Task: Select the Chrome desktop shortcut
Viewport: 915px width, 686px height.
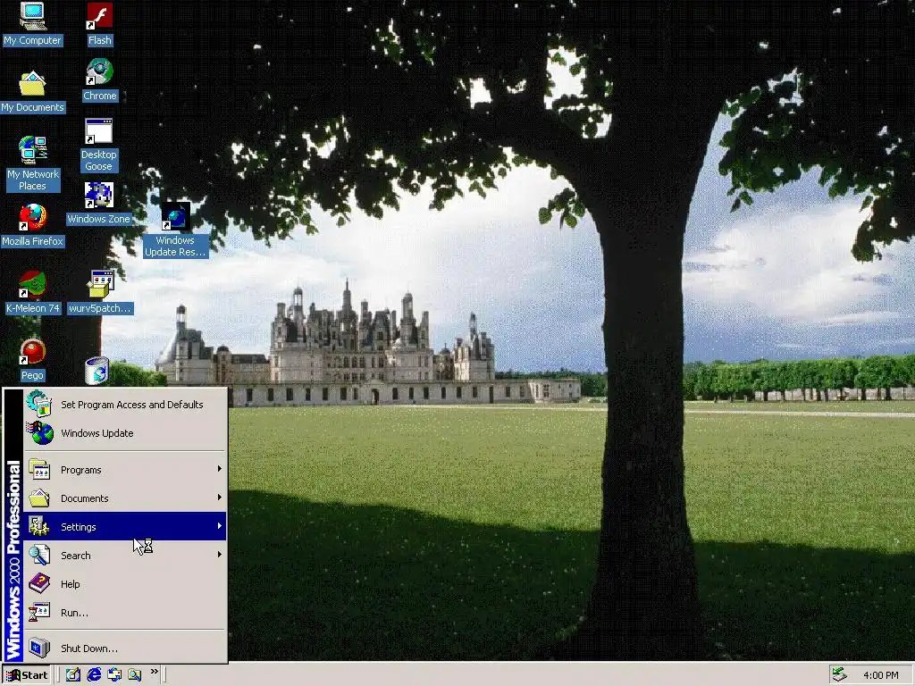Action: 100,71
